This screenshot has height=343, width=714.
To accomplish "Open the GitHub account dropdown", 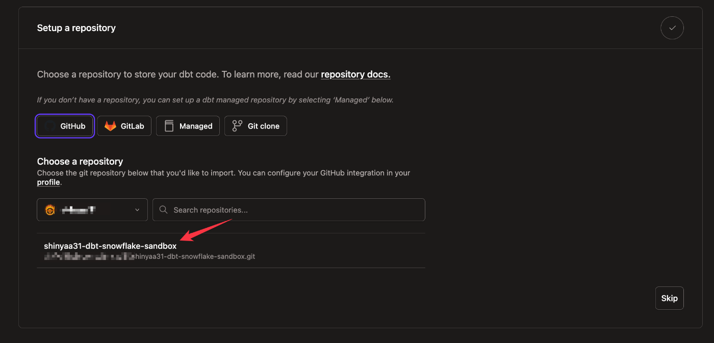I will pyautogui.click(x=92, y=210).
